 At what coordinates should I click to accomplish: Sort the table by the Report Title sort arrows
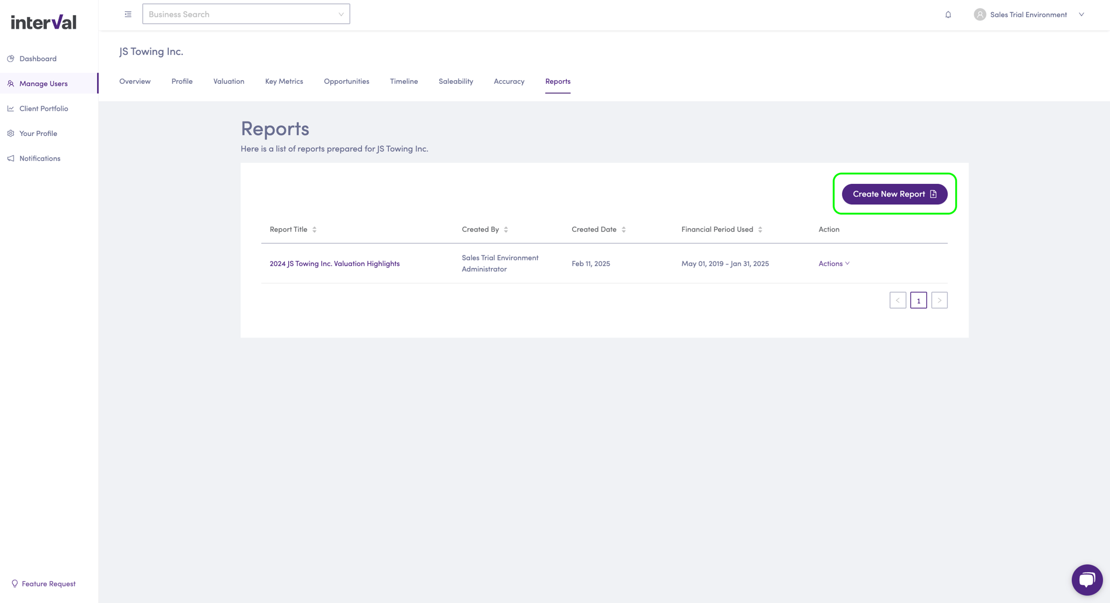315,229
